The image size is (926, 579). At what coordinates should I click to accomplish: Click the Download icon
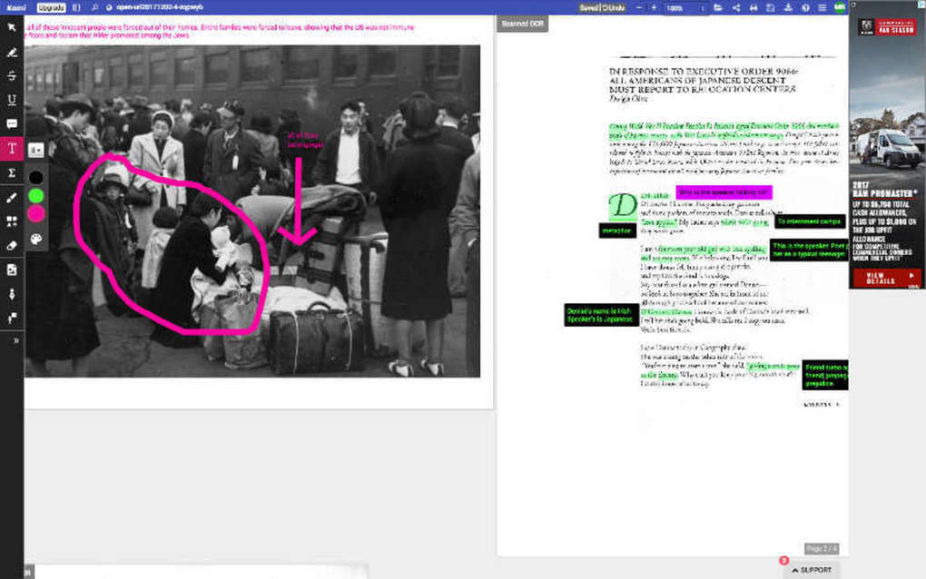pos(788,7)
